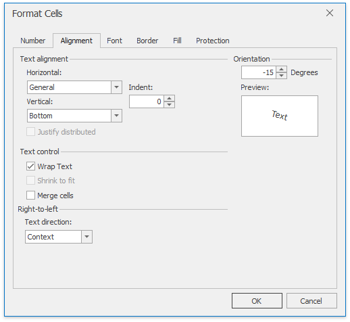Image resolution: width=350 pixels, height=322 pixels.
Task: Decrease Orientation degrees with down arrow
Action: click(x=281, y=76)
